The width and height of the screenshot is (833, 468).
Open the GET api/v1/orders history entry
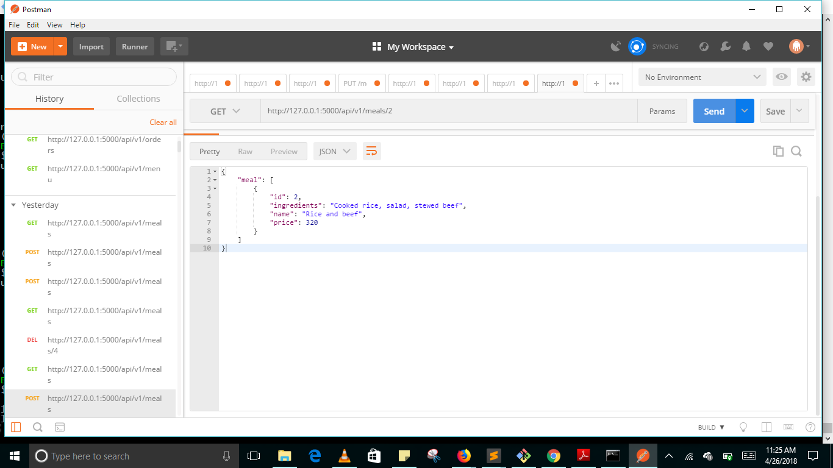90,145
